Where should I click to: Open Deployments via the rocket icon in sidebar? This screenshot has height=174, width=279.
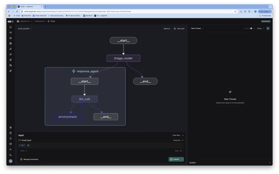10,70
